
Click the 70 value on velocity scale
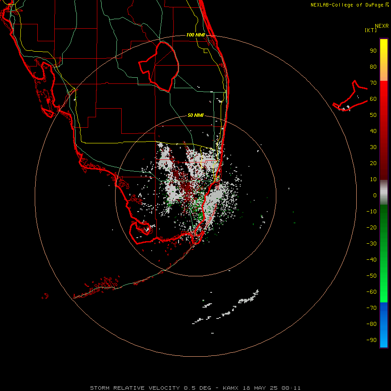pos(373,83)
